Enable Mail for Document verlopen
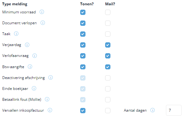 coord(108,23)
